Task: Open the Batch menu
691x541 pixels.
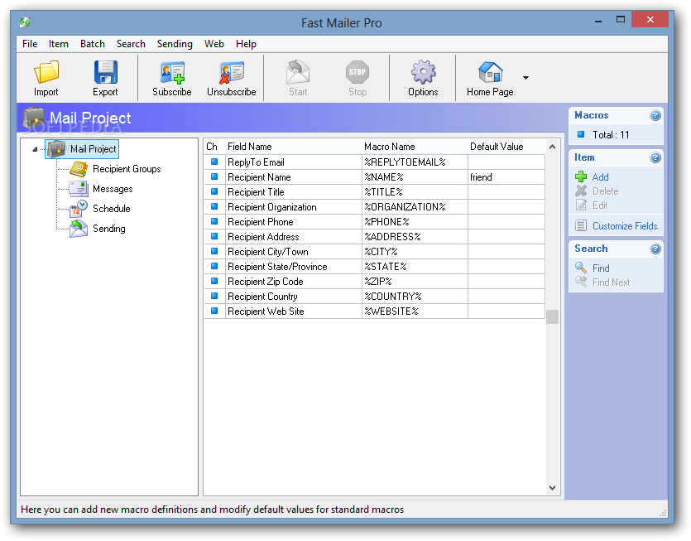Action: 93,44
